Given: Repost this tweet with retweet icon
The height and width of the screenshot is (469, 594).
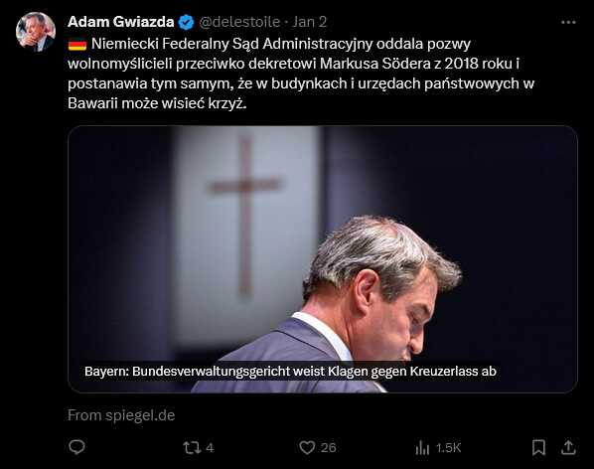Looking at the screenshot, I should [192, 448].
